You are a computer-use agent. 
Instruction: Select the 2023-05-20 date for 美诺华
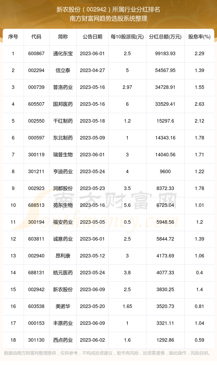pyautogui.click(x=92, y=306)
